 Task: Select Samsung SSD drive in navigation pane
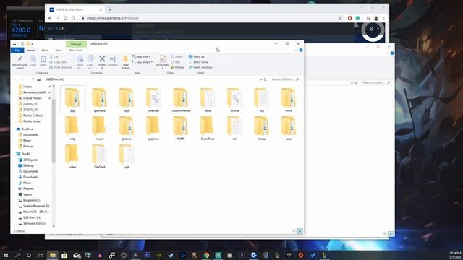click(x=34, y=223)
